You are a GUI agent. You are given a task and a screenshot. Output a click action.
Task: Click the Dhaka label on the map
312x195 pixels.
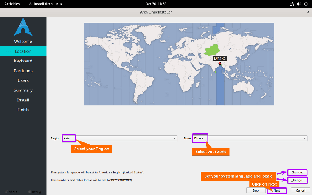coord(220,58)
